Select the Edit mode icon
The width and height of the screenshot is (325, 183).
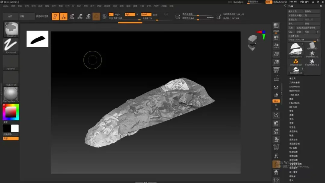tap(55, 17)
